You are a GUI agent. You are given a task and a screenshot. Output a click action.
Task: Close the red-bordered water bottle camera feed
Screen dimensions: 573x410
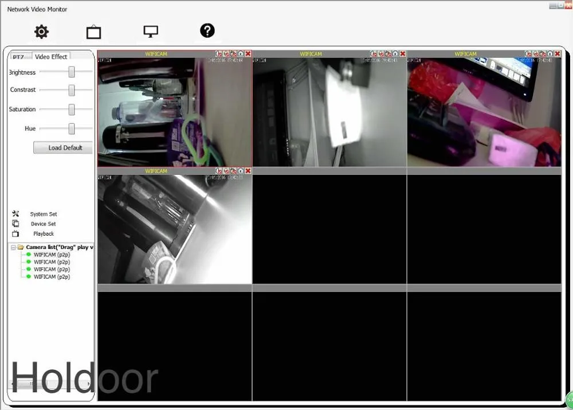tap(248, 54)
